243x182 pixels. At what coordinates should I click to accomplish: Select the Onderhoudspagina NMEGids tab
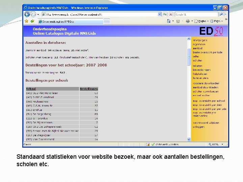71,22
